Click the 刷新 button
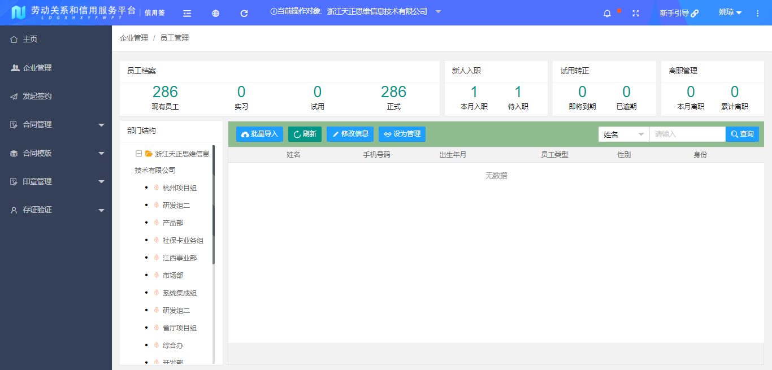 click(305, 134)
